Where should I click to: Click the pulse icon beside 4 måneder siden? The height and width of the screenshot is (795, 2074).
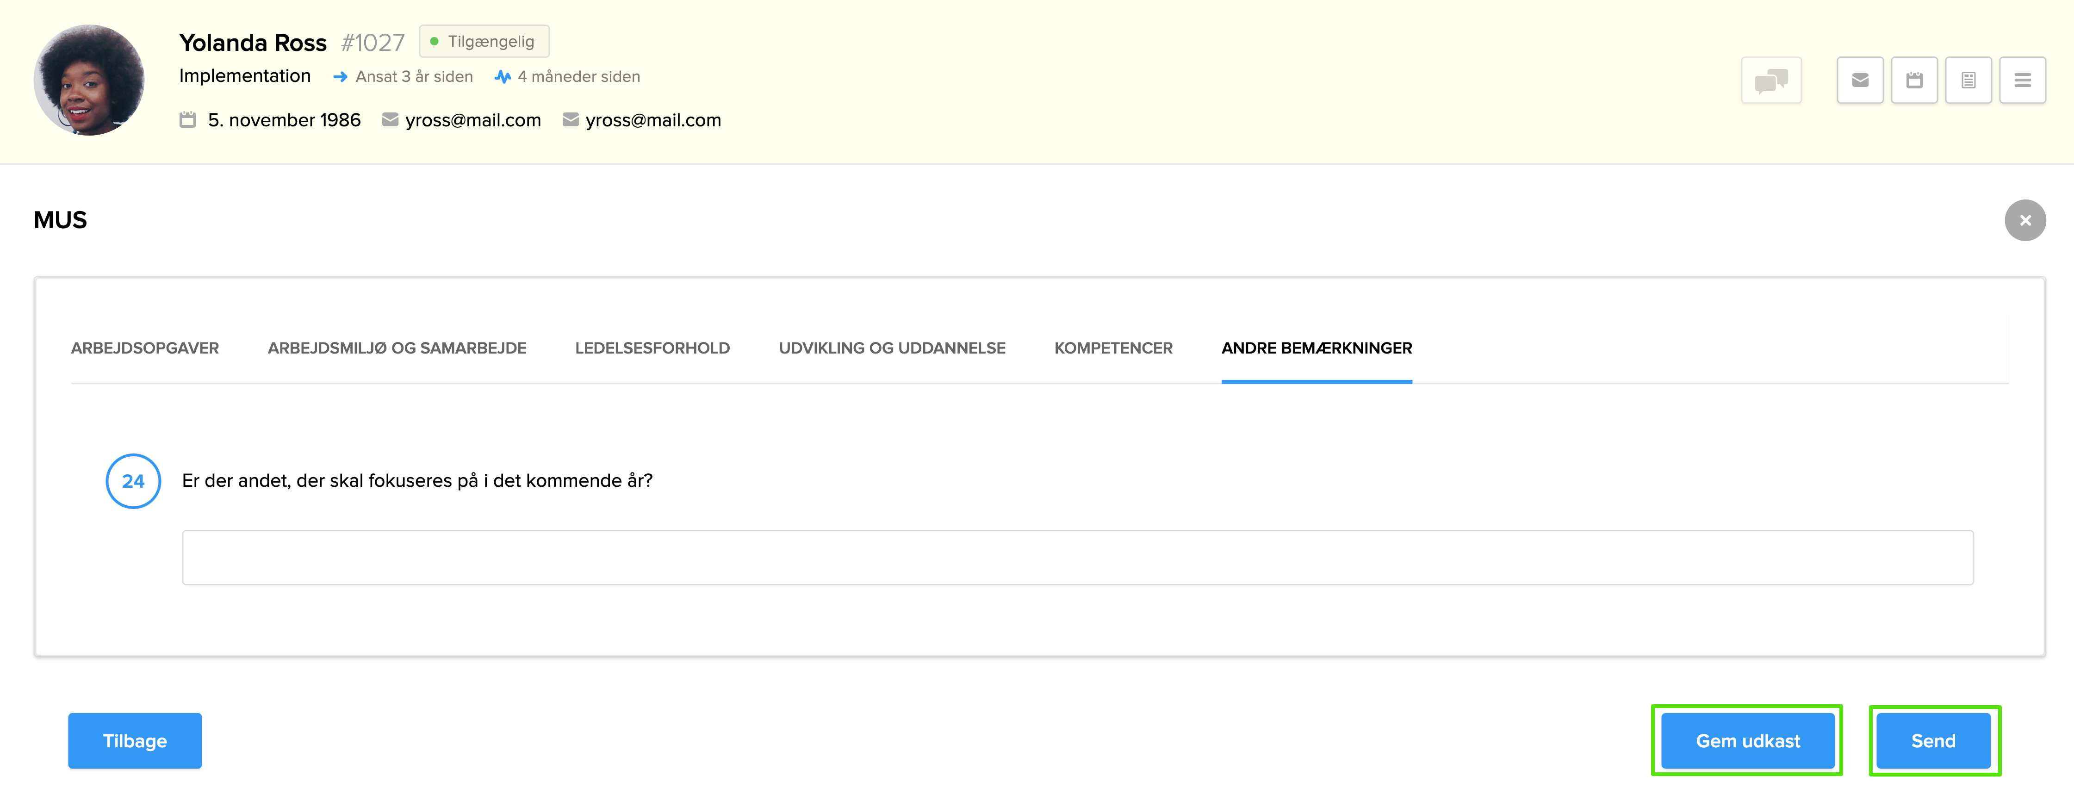503,76
